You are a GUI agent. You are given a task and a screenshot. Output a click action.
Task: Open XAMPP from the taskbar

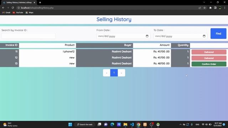click(x=145, y=124)
